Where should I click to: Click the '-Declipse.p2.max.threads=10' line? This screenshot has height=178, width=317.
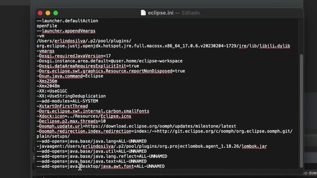(71, 121)
